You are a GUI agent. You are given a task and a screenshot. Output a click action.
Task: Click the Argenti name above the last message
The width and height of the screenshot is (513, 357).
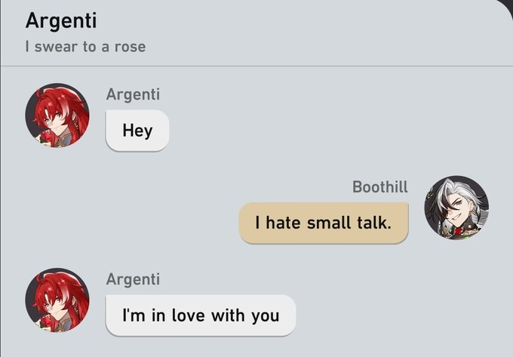coord(134,279)
